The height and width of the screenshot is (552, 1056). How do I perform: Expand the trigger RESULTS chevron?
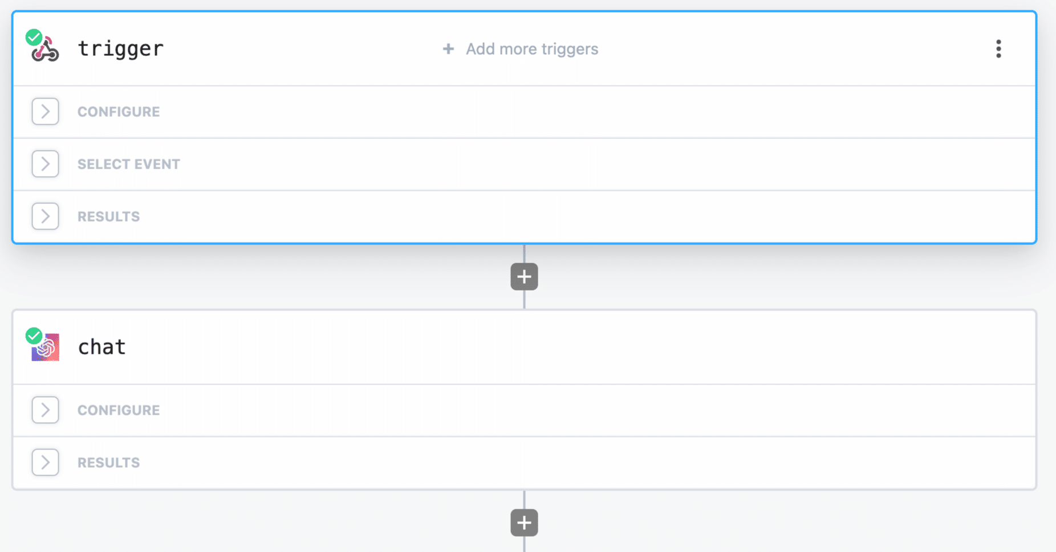pos(45,216)
